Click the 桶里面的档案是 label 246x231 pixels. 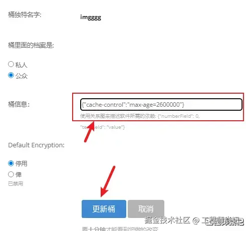click(31, 45)
